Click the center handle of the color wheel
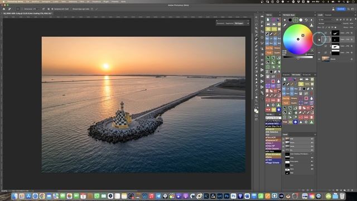Screen dimensions: 357x201 click(x=298, y=39)
